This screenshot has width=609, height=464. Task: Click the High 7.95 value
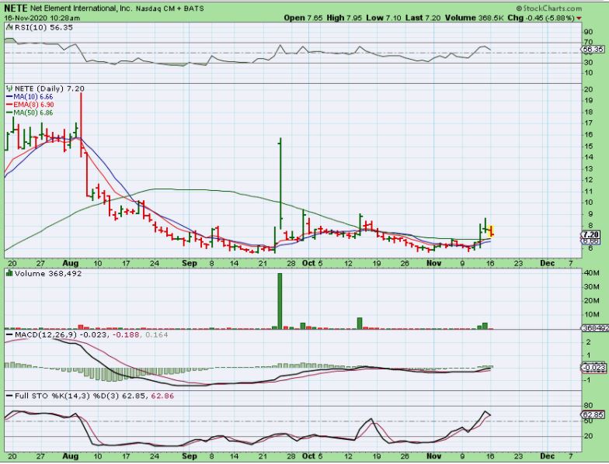click(345, 18)
